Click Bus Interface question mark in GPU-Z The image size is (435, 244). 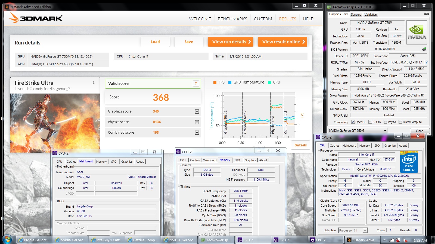426,62
